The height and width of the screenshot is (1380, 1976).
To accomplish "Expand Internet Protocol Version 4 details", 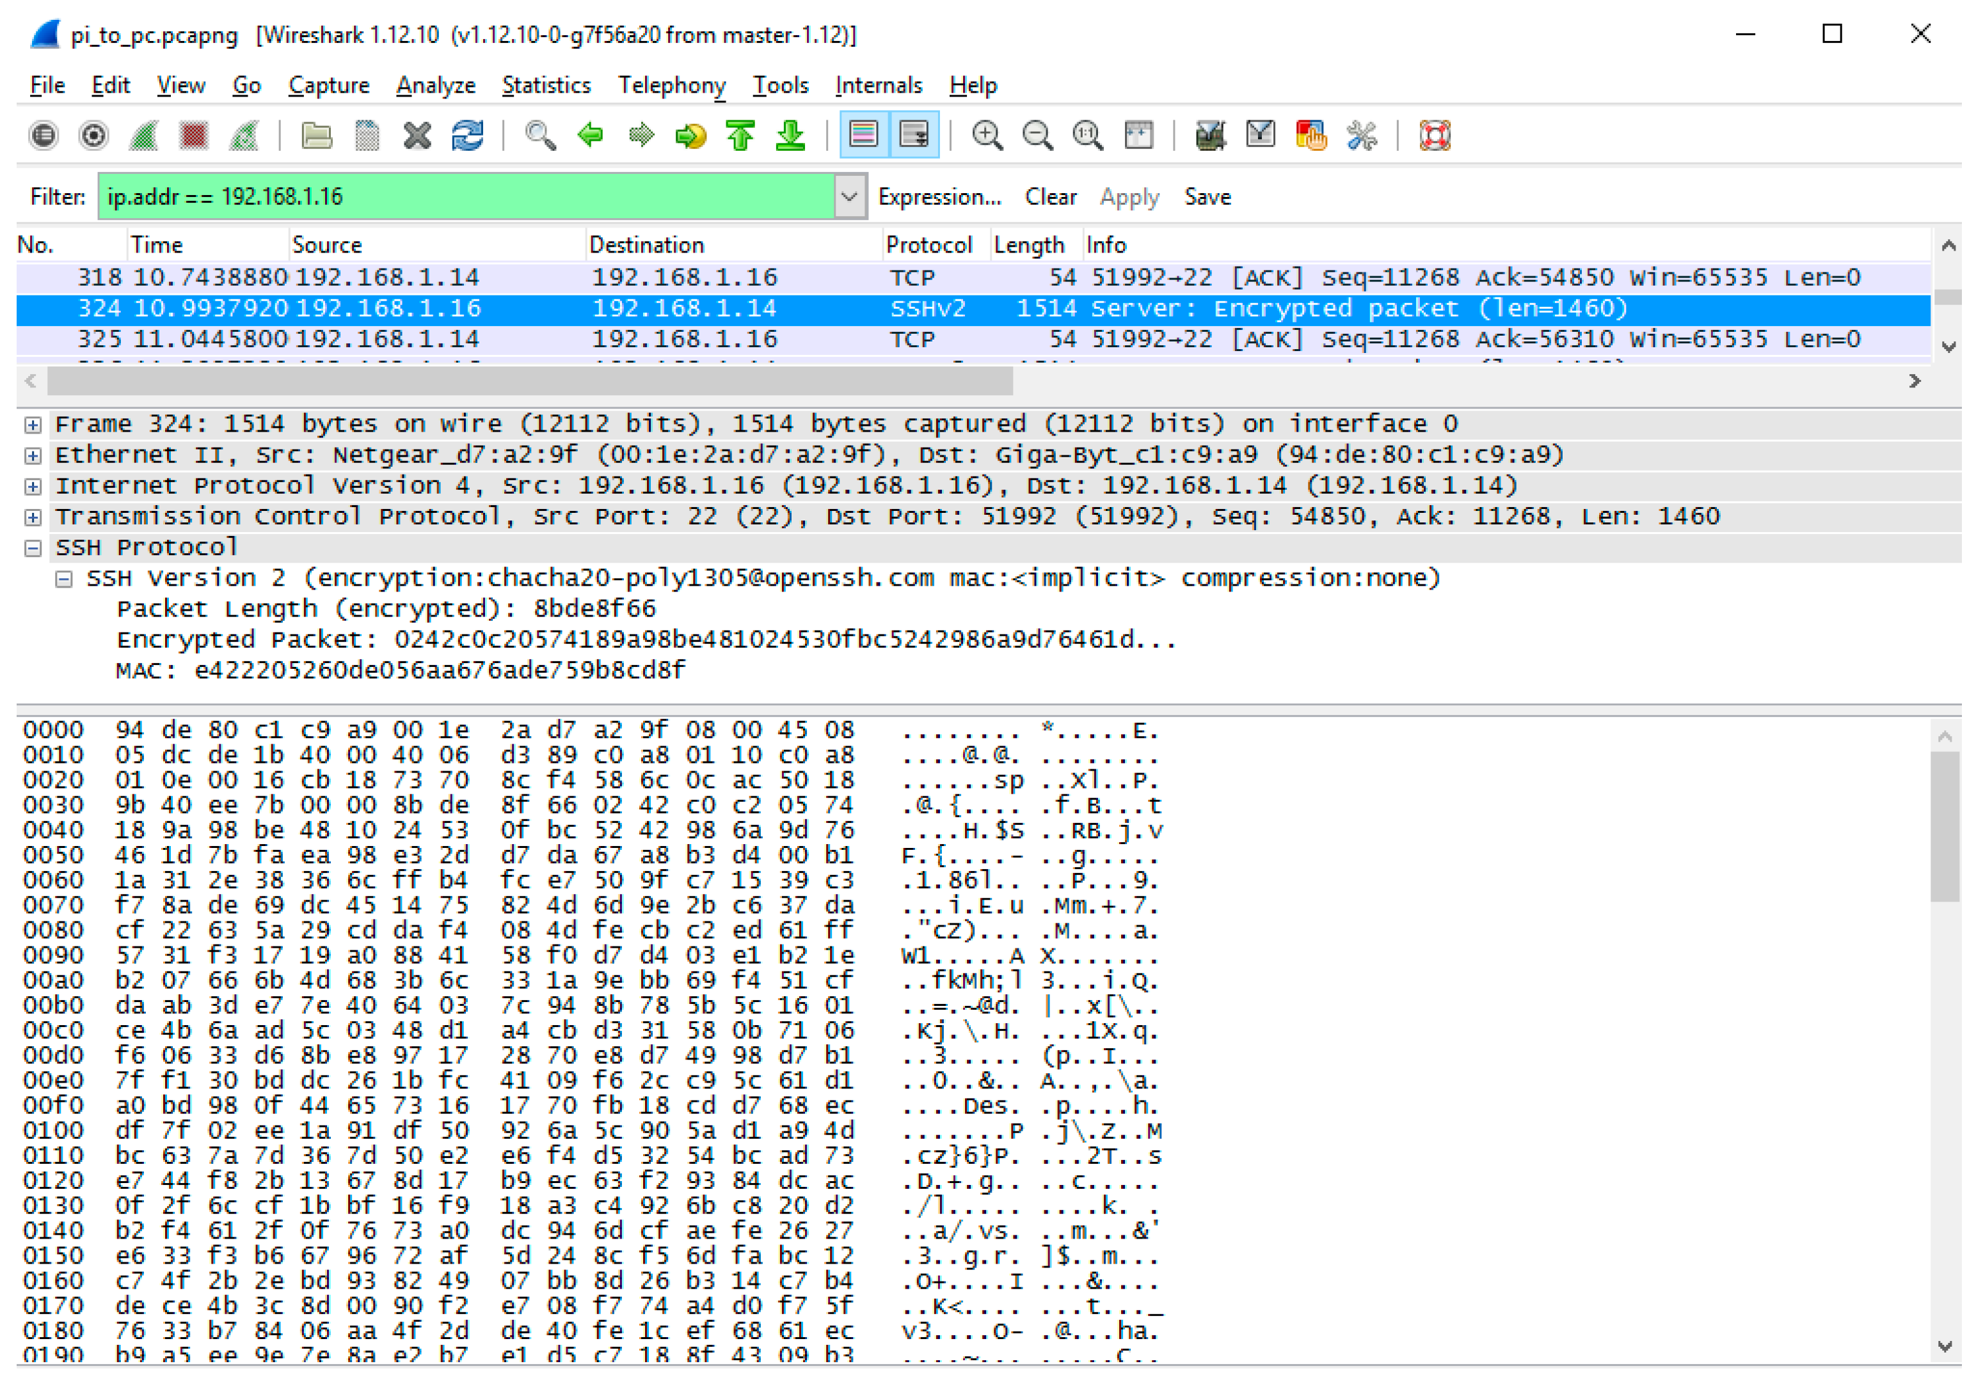I will pos(33,487).
